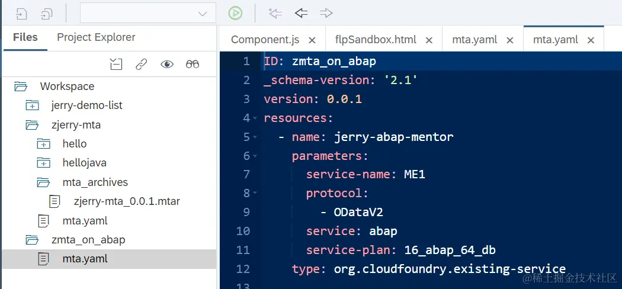Fold the name block at line 5

(x=255, y=137)
